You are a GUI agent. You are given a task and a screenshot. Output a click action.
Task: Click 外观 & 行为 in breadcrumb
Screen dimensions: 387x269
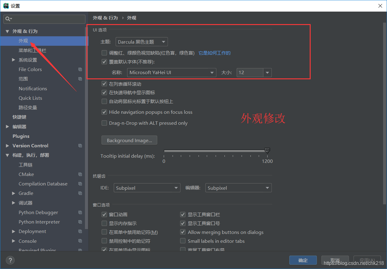tap(105, 18)
